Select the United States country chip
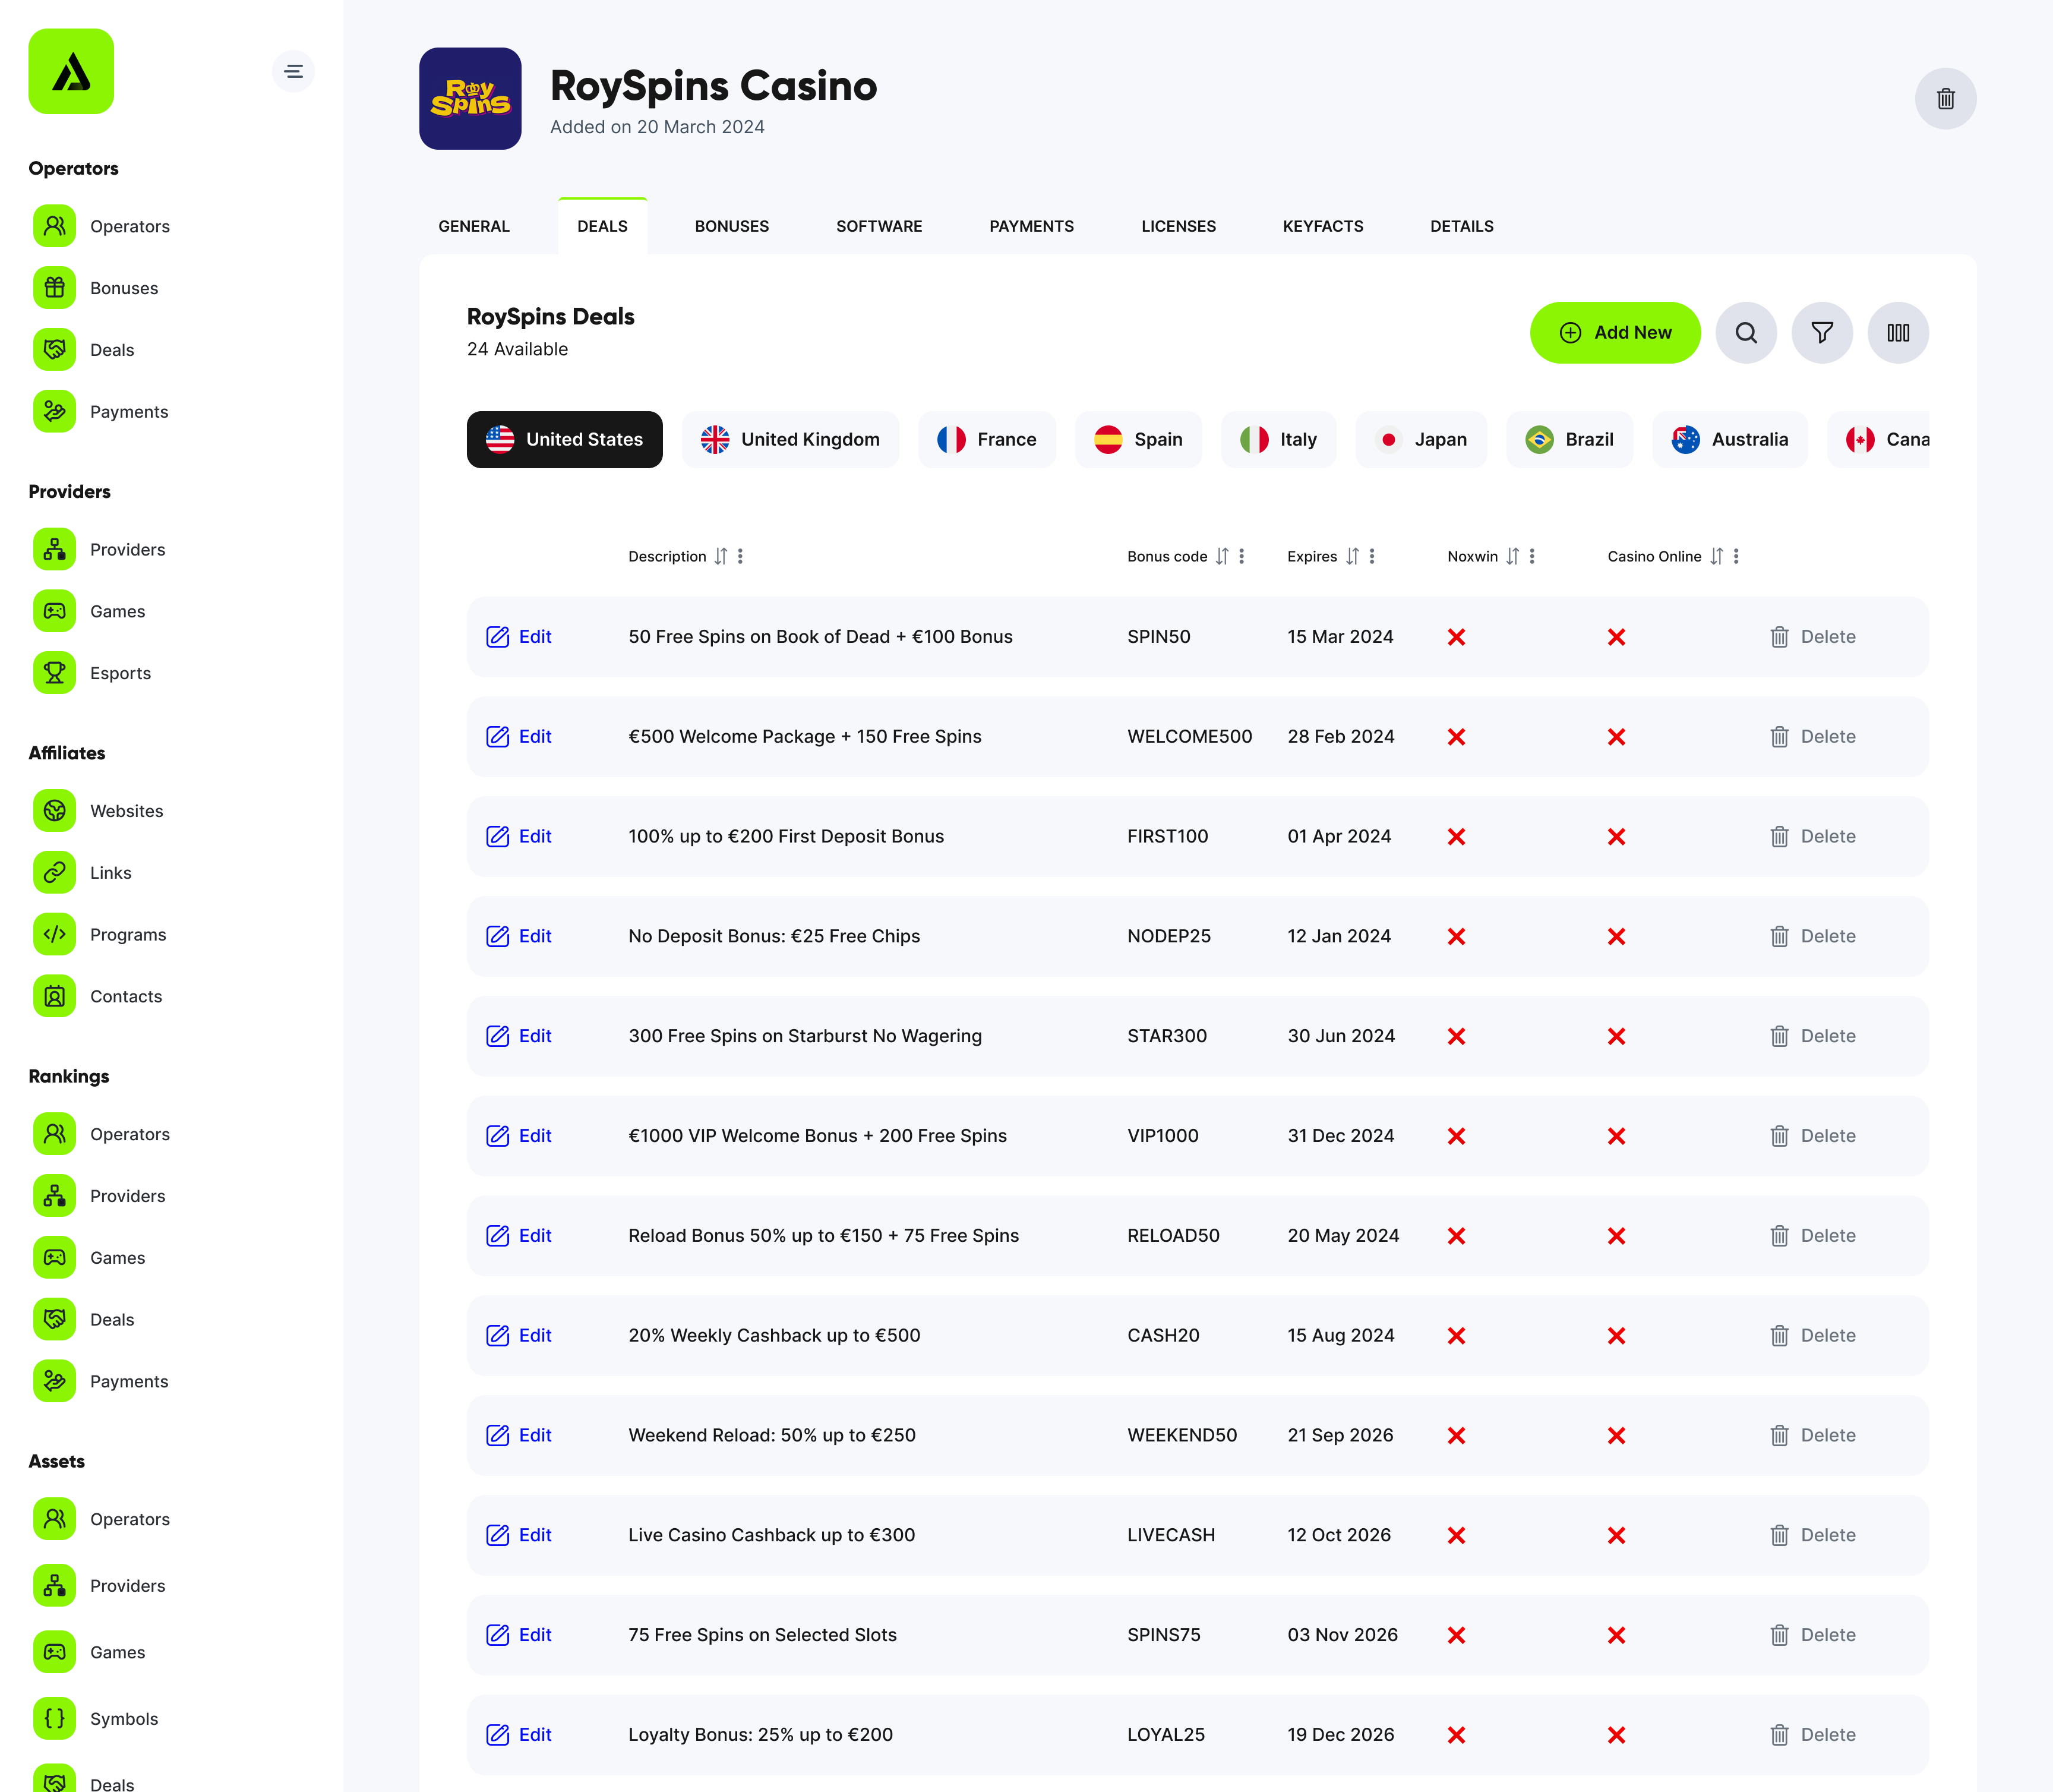Screen dimensions: 2053x1792 pos(565,439)
